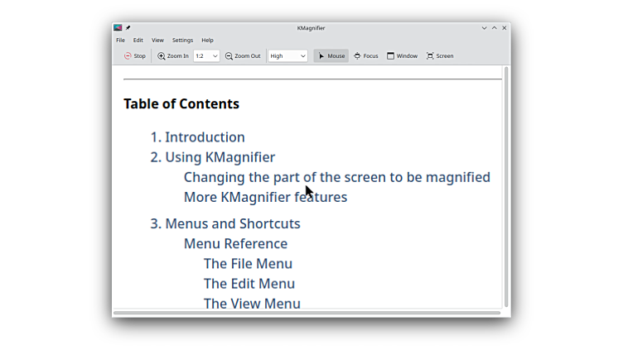Click the horizontal scrollbar at the bottom

pyautogui.click(x=307, y=313)
